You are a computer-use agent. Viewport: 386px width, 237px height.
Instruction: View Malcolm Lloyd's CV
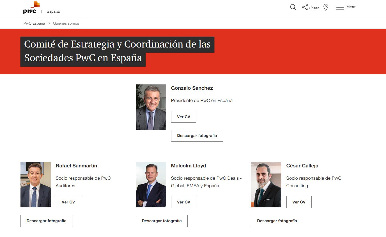pos(183,202)
